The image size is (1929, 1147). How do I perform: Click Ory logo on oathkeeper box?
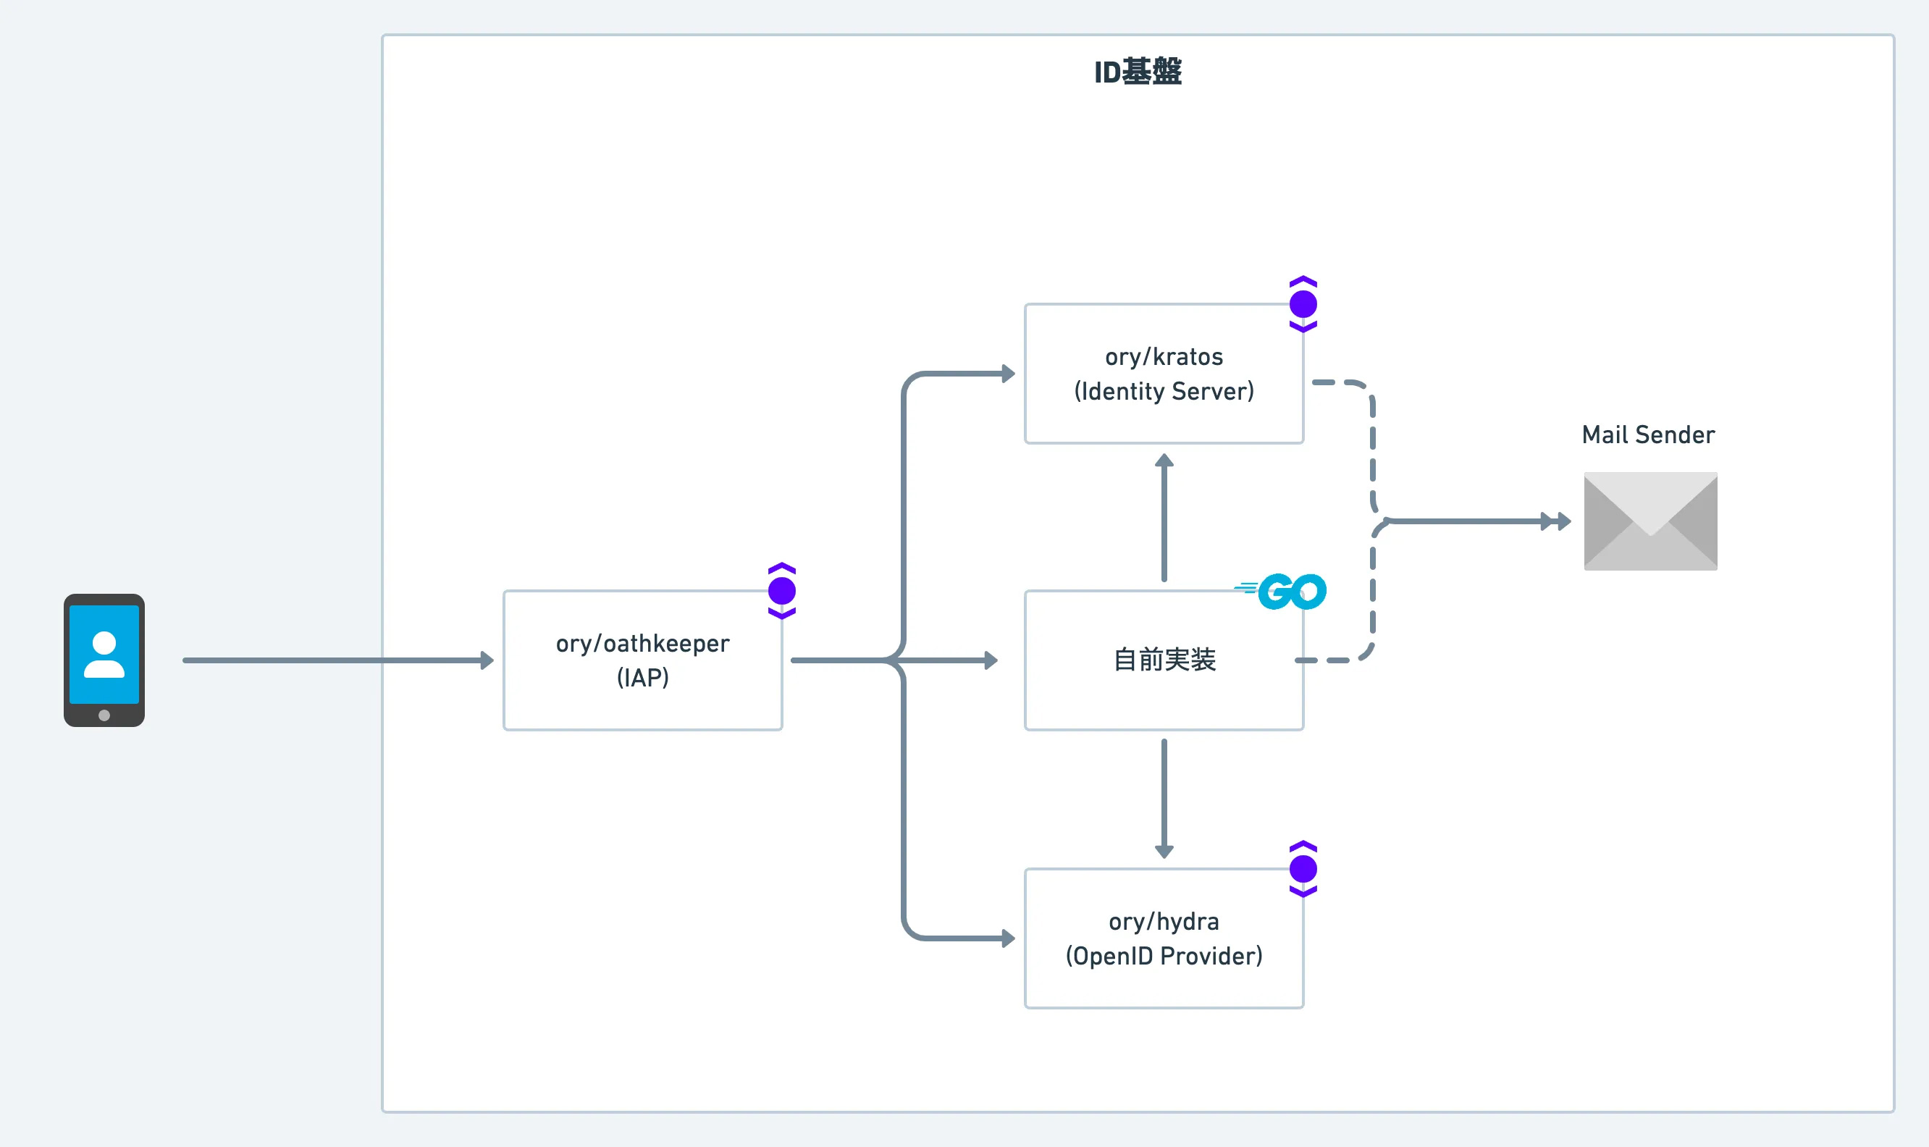781,590
